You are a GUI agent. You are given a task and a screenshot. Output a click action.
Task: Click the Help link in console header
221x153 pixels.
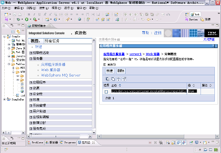(x=145, y=33)
